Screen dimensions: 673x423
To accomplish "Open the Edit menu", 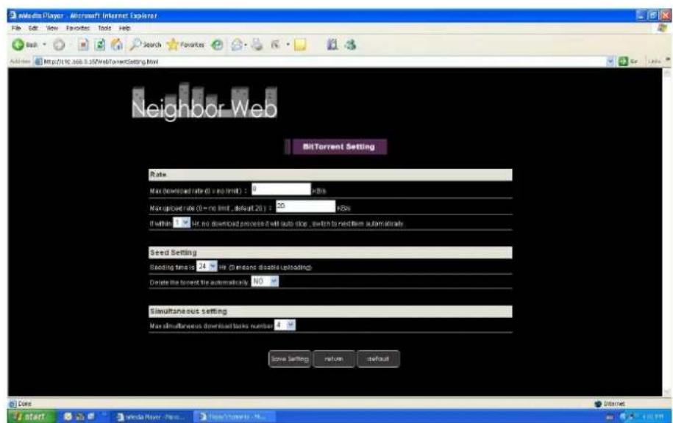I will (x=33, y=28).
